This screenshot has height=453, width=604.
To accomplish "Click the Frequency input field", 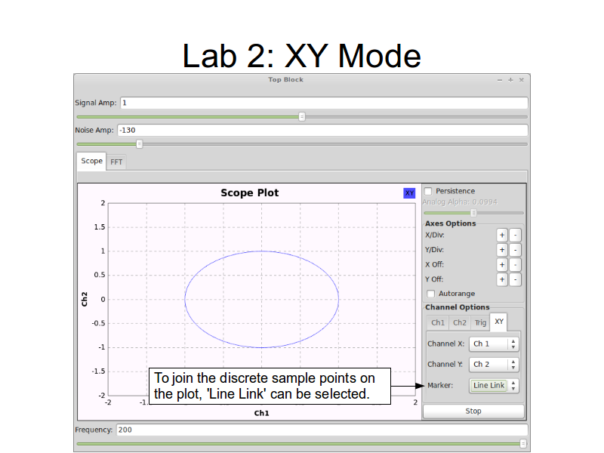I will 321,430.
